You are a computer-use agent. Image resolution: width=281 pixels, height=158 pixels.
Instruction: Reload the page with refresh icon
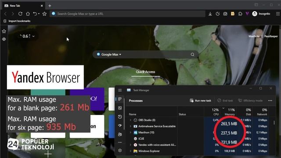click(20, 14)
